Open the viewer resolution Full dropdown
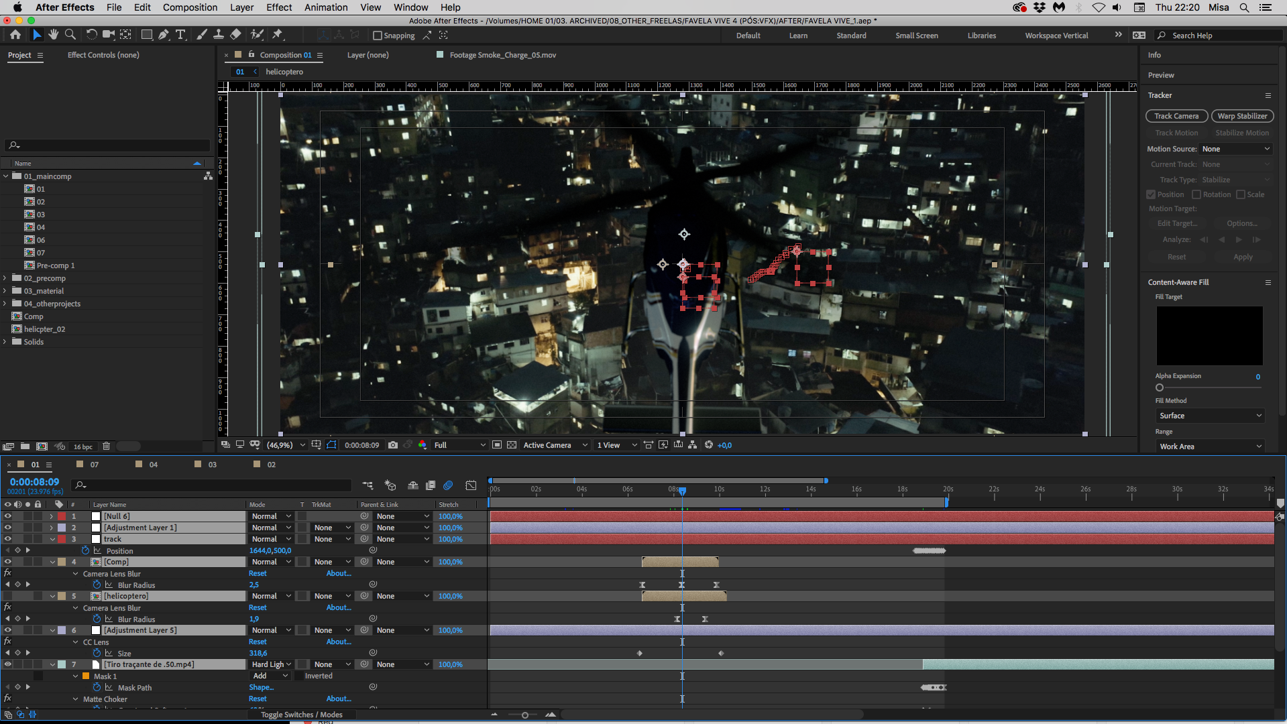Image resolution: width=1287 pixels, height=724 pixels. [459, 445]
